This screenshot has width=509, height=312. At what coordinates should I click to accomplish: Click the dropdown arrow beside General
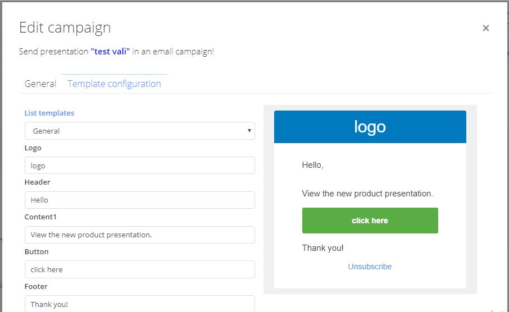(x=249, y=131)
